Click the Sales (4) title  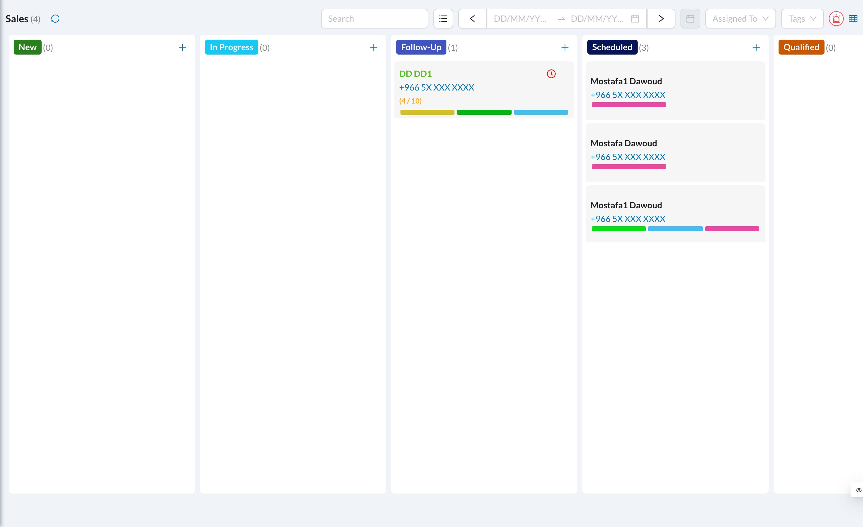(23, 19)
